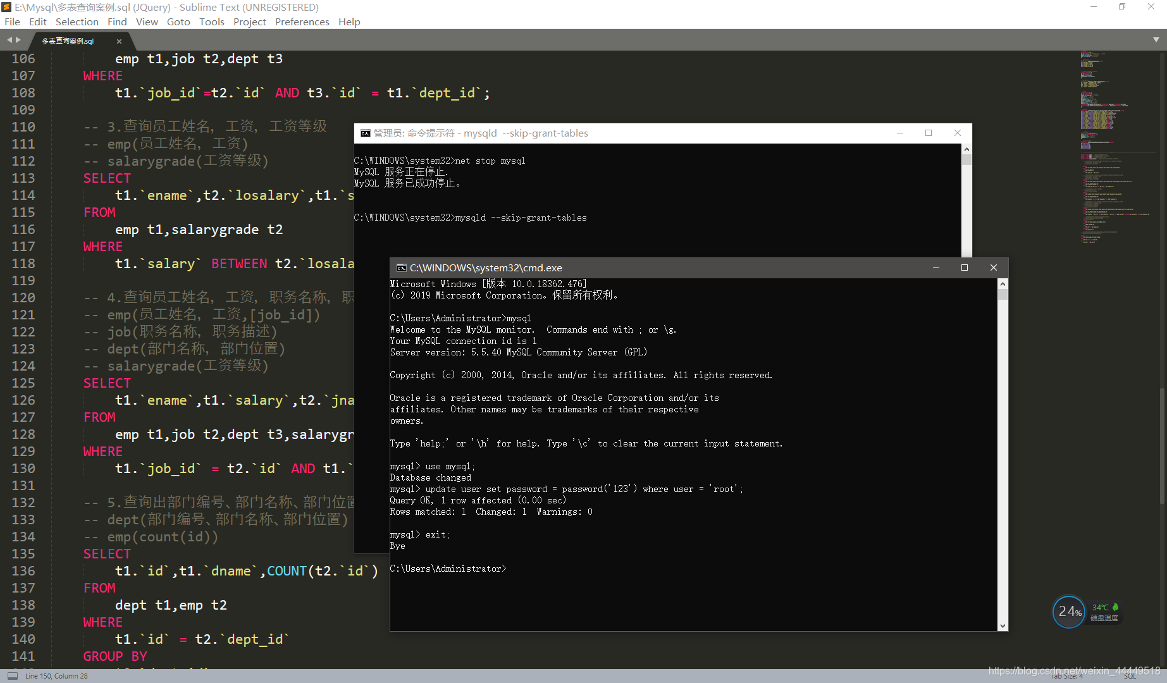This screenshot has width=1167, height=683.
Task: Click the mysqld command prompt icon
Action: coord(366,133)
